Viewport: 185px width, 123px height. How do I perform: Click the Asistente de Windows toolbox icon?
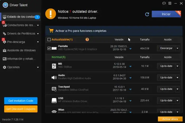4,51
